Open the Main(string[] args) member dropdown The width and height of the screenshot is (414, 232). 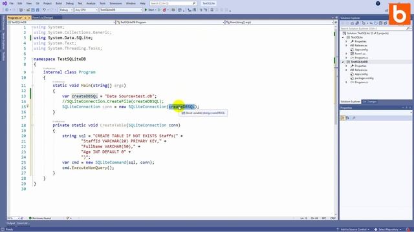tap(279, 23)
